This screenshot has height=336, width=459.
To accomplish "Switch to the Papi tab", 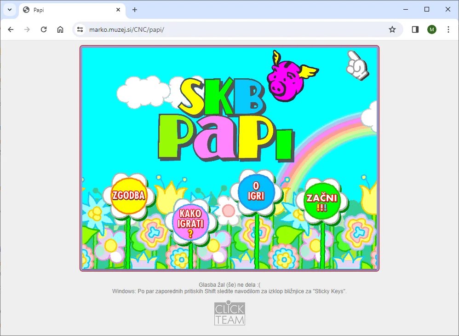I will coord(72,10).
